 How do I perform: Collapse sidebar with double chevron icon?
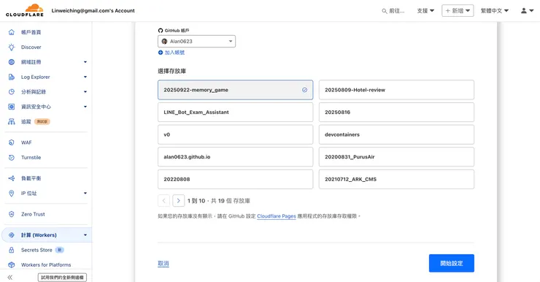pos(10,277)
